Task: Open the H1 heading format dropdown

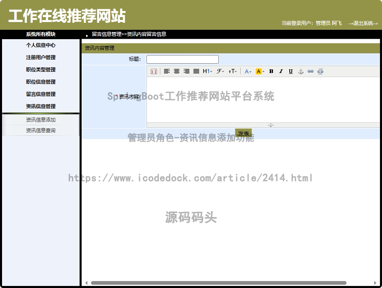Action: point(208,71)
